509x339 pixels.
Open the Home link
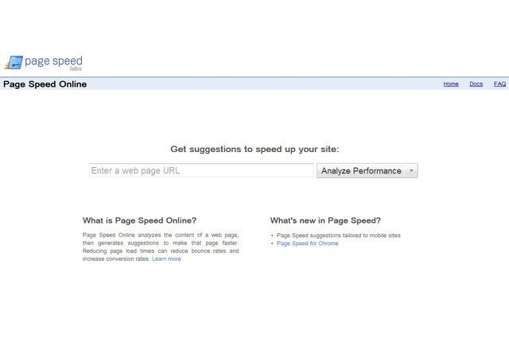[x=451, y=84]
